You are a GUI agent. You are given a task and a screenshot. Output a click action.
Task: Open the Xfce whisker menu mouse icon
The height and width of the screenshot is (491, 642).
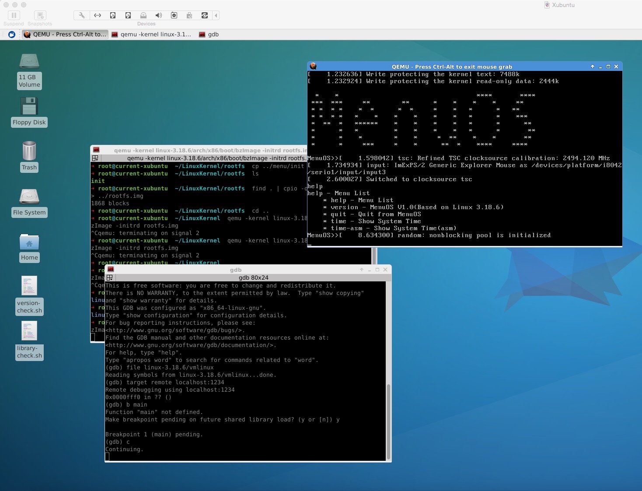coord(12,34)
